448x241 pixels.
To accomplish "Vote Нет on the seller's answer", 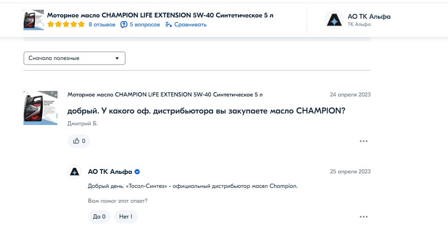I will pyautogui.click(x=126, y=217).
